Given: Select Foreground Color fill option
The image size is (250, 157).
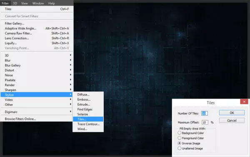Looking at the screenshot, I should [x=191, y=138].
